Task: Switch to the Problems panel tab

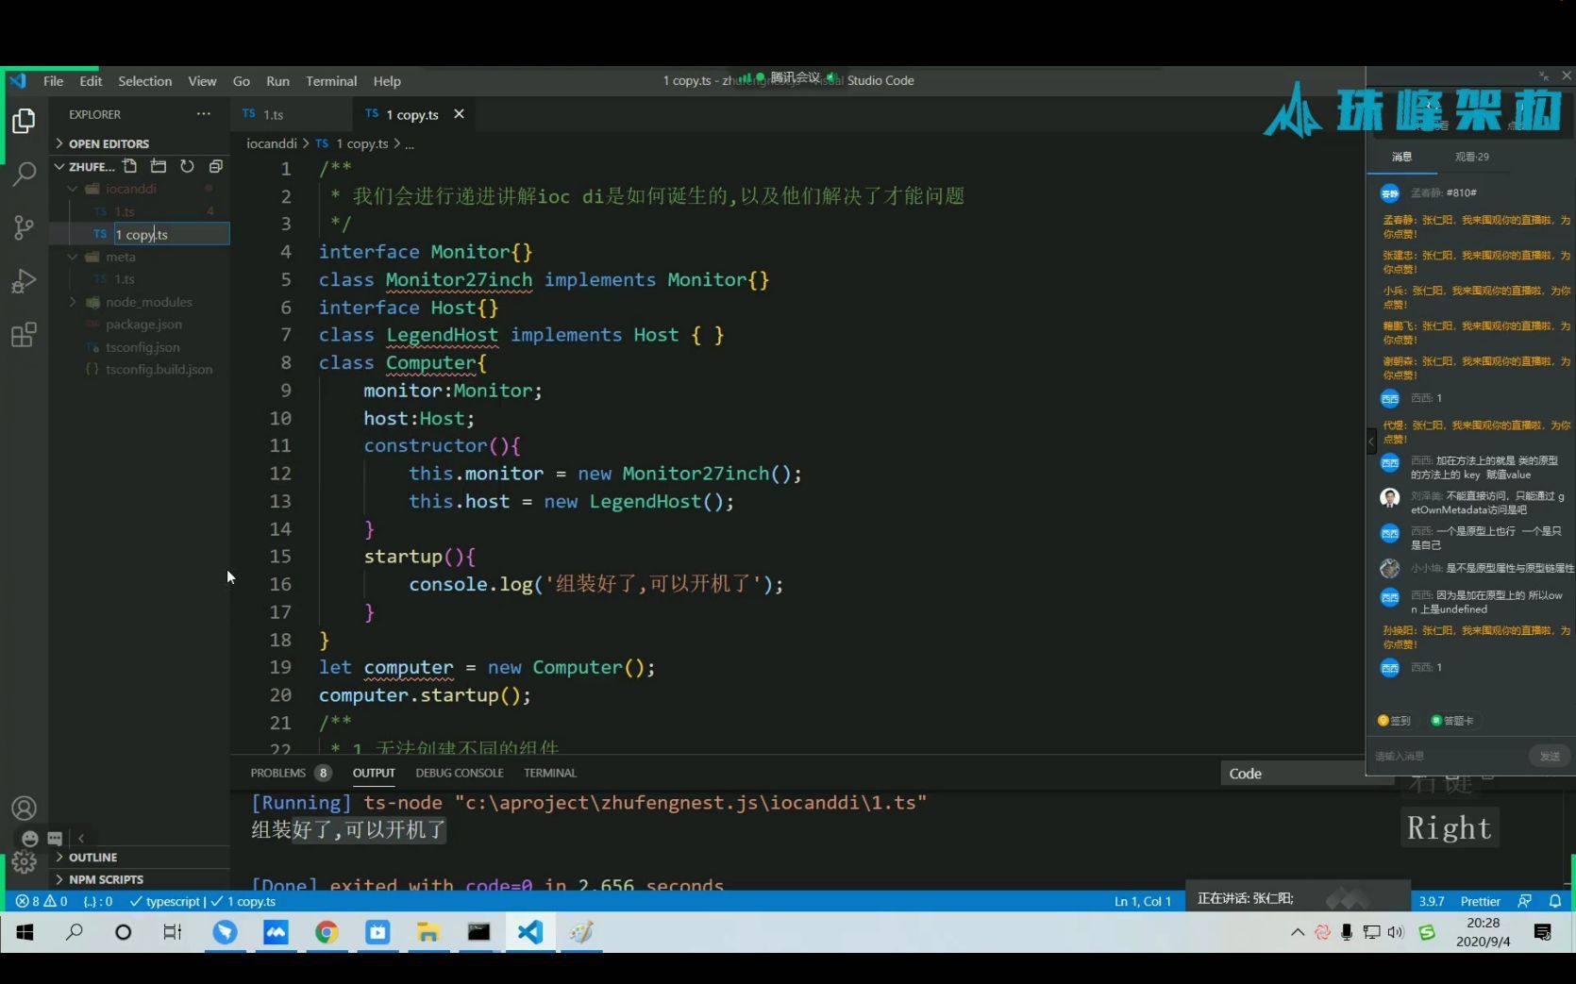Action: [290, 773]
